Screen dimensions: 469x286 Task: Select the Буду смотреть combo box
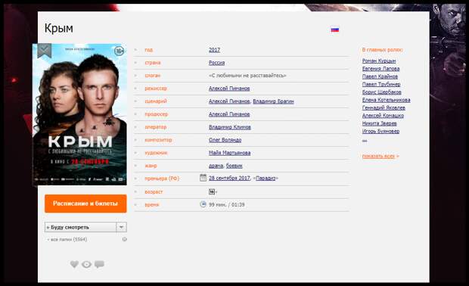85,227
